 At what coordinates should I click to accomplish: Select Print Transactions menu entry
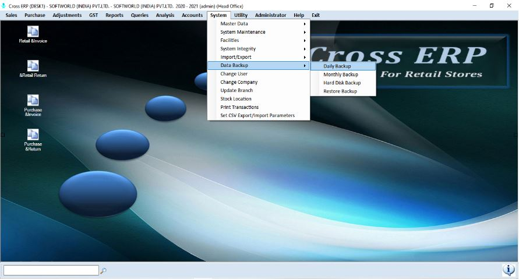tap(259, 107)
